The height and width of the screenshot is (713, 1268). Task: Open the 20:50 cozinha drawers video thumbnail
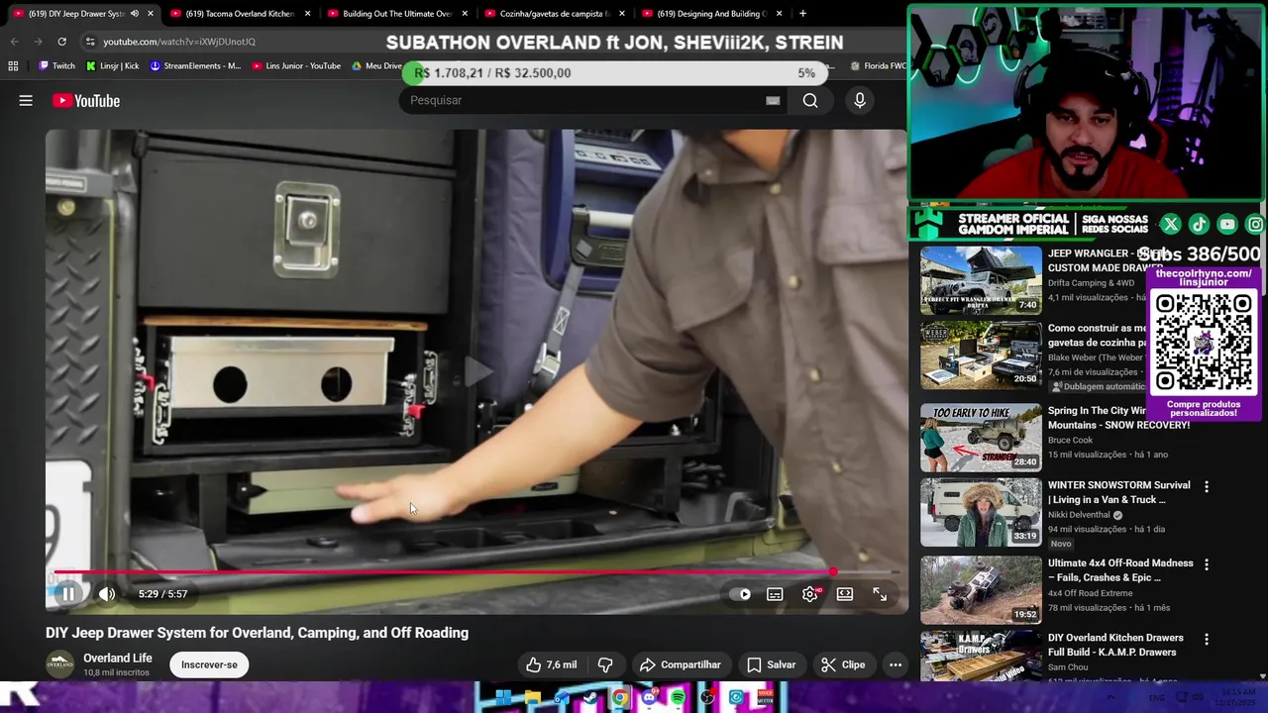(x=981, y=356)
